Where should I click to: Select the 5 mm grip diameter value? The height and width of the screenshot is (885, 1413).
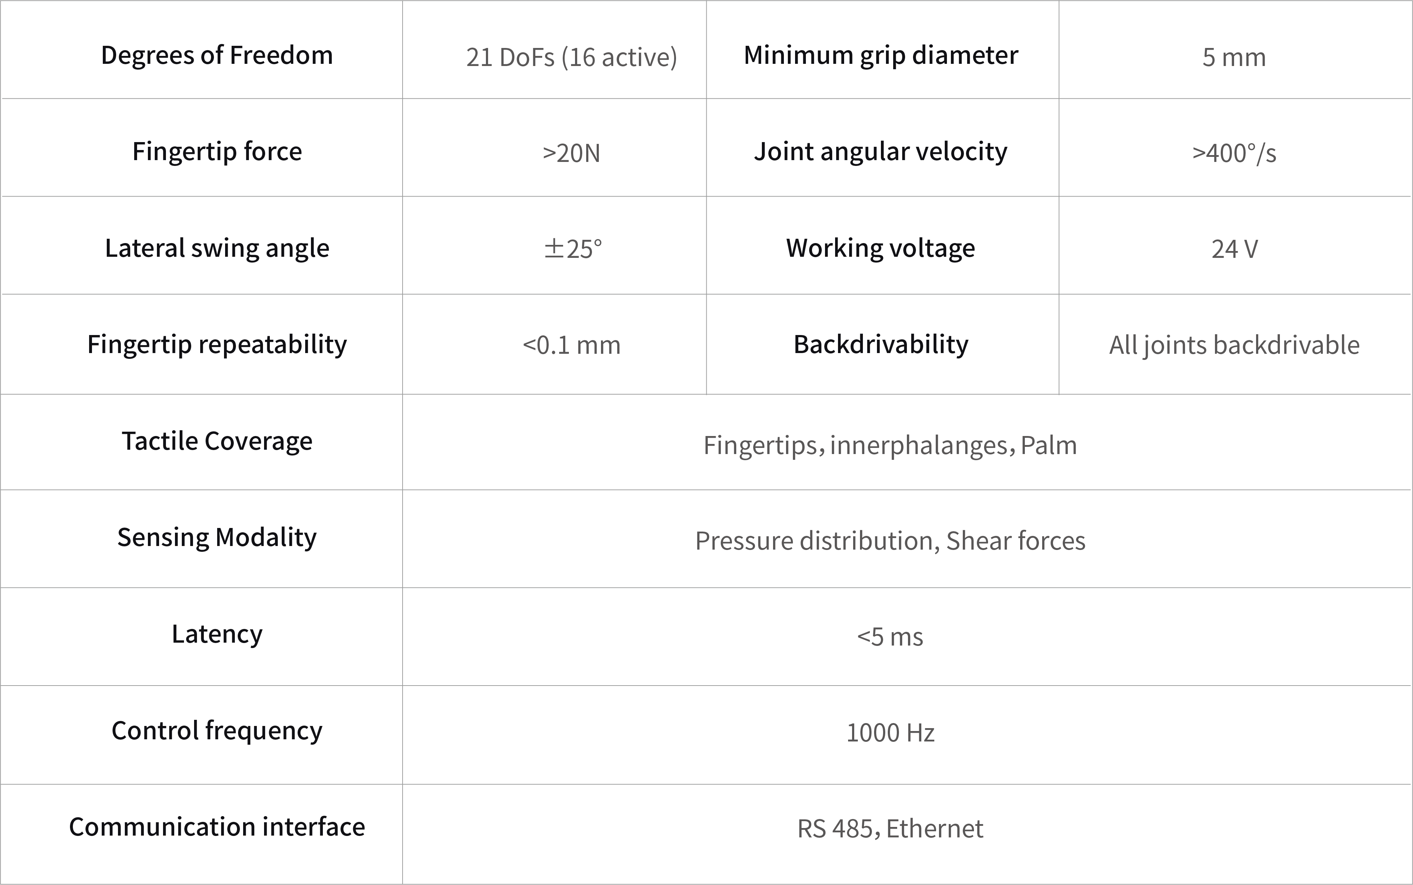click(1234, 57)
